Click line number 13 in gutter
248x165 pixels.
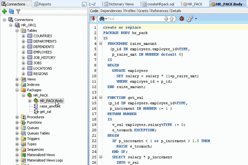[94, 92]
